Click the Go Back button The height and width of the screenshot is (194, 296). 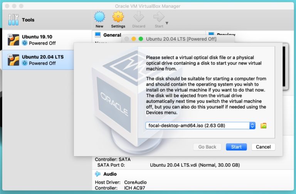click(207, 147)
